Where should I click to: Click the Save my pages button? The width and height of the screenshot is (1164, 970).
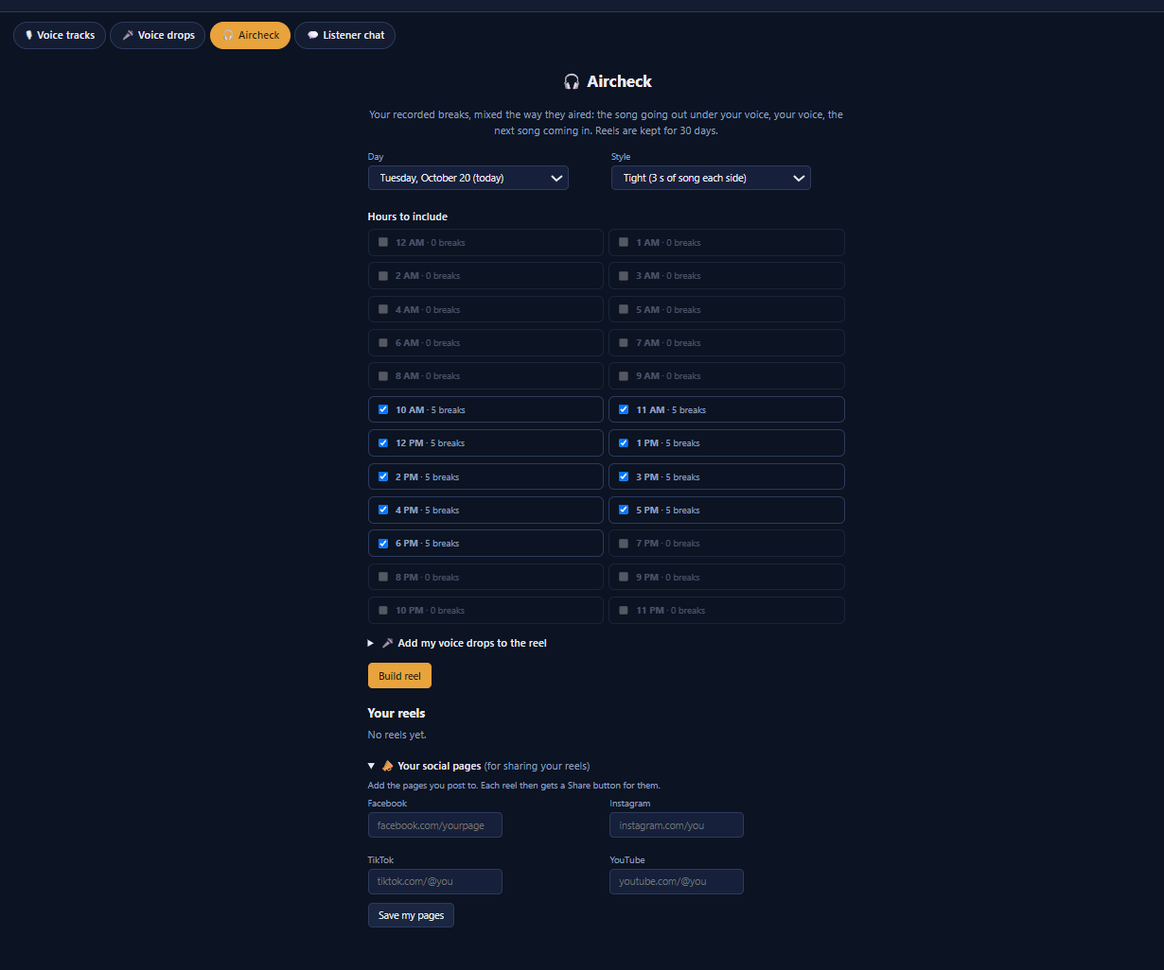411,915
